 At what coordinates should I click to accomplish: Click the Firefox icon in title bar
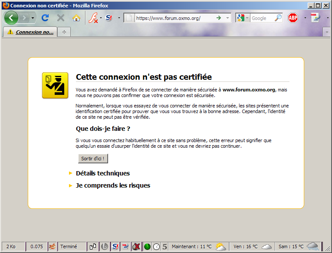(6, 5)
